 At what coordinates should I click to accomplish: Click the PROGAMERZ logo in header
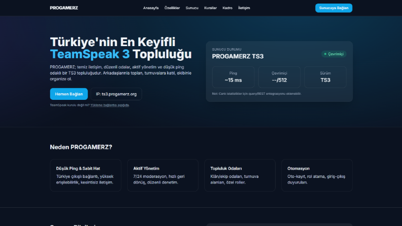[x=64, y=8]
